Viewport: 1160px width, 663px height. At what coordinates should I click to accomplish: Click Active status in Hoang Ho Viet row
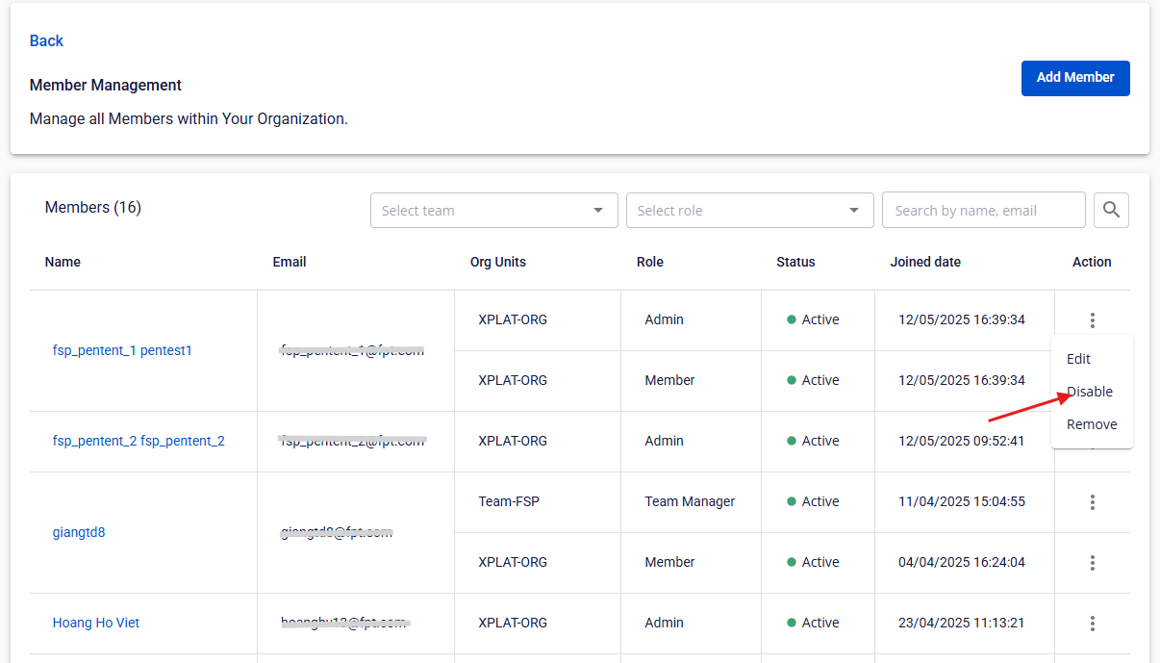click(x=813, y=623)
